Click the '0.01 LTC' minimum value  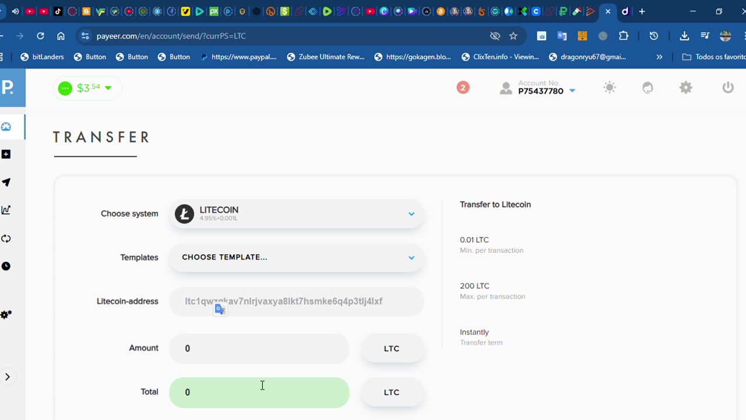tap(474, 240)
